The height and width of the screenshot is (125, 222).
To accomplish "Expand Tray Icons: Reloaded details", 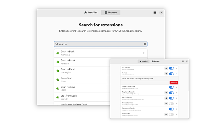I will point(177,93).
